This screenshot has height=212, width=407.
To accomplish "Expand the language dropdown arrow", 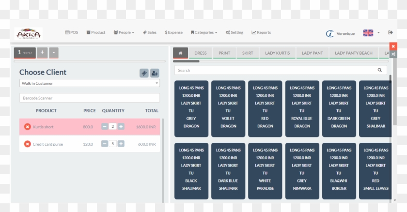I will [378, 32].
